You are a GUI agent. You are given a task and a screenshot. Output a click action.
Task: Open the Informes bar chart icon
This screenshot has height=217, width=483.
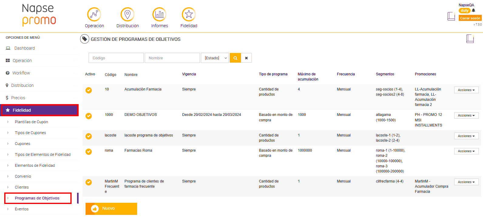(x=159, y=14)
